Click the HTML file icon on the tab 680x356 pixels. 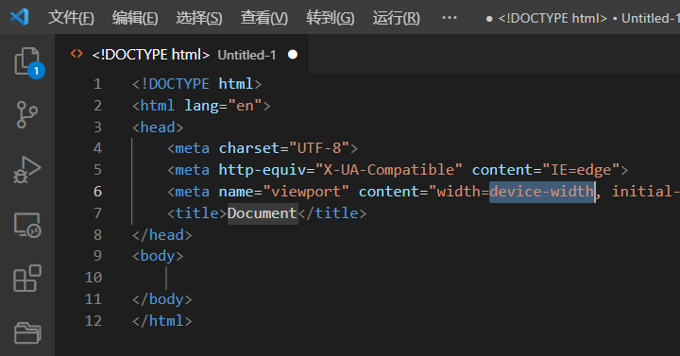(x=76, y=54)
